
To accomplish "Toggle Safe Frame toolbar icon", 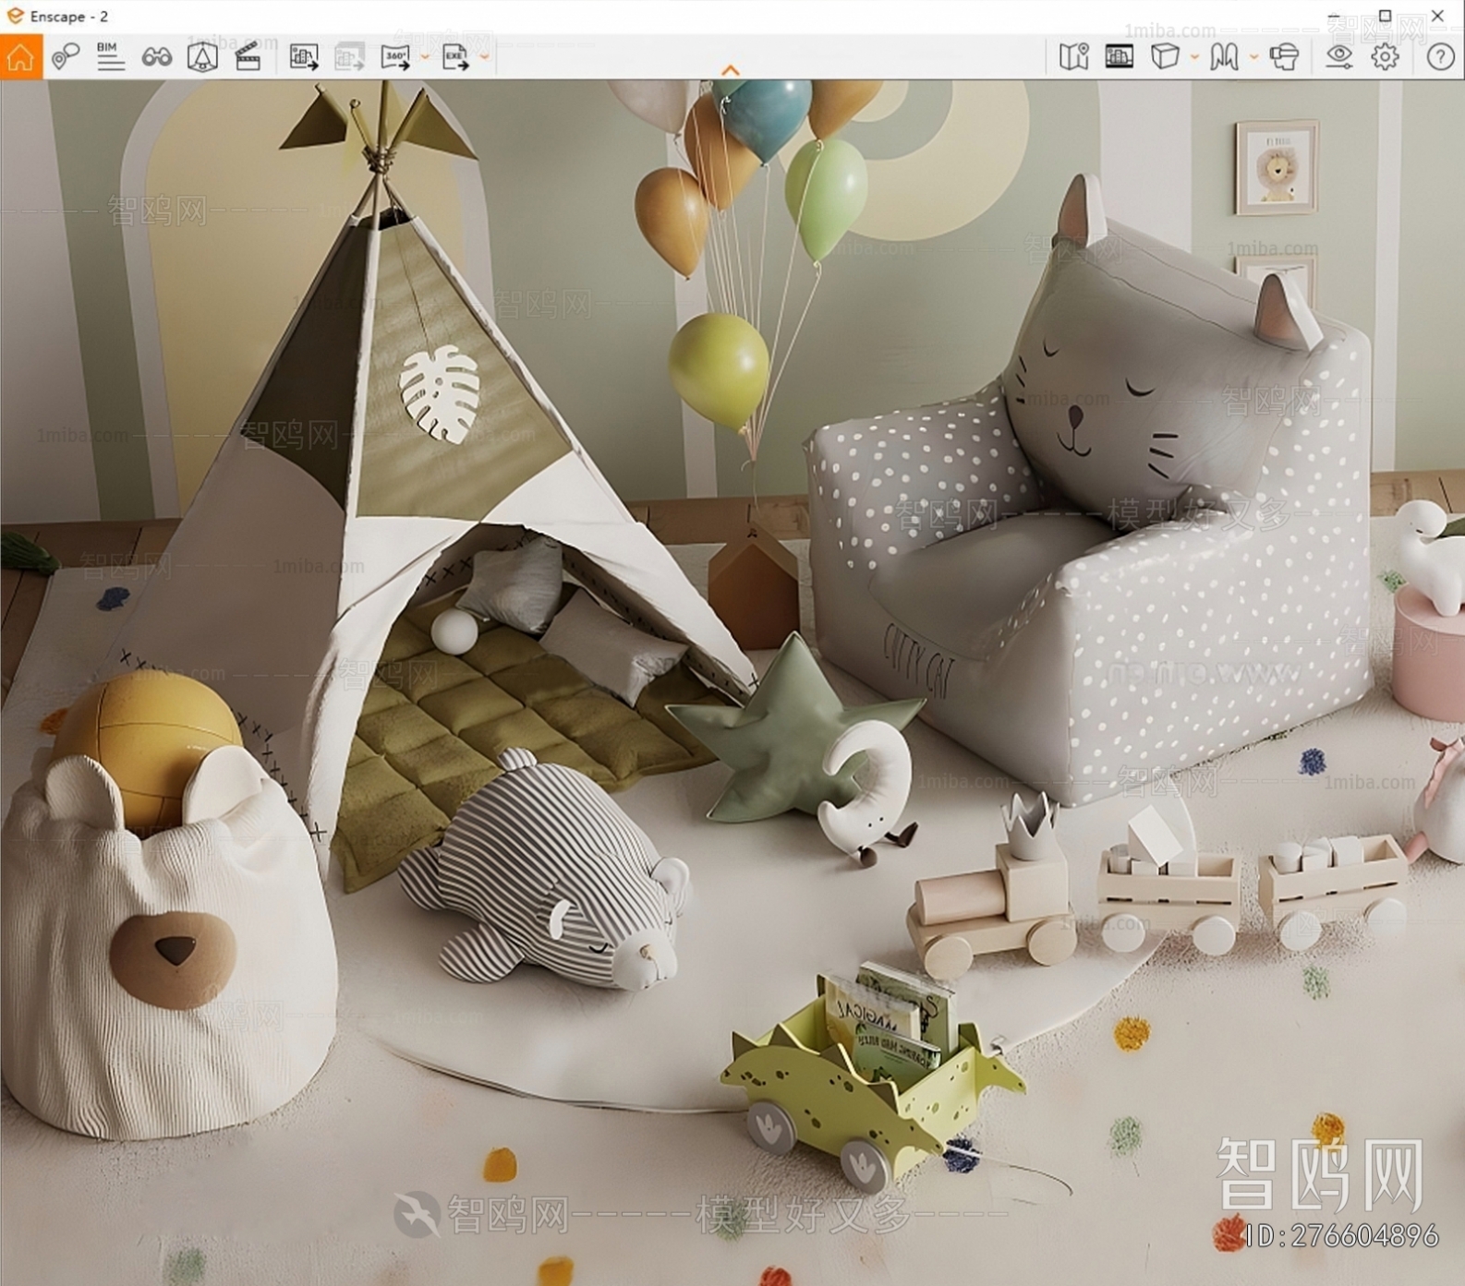I will pos(202,57).
